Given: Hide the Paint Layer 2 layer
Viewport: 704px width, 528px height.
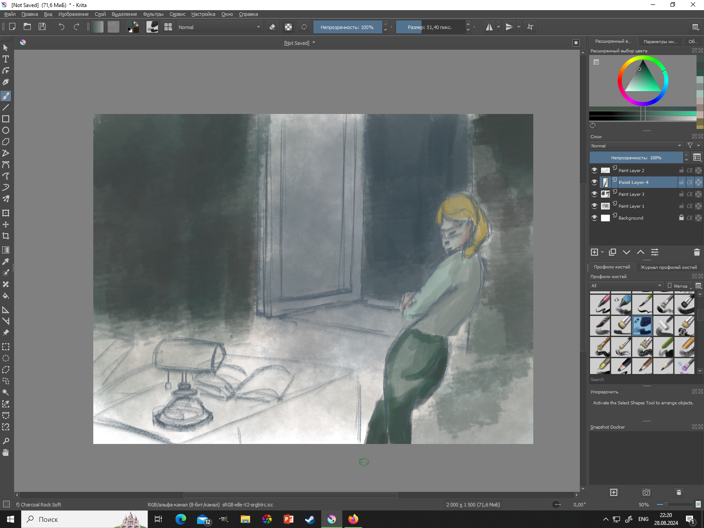Looking at the screenshot, I should click(x=594, y=170).
